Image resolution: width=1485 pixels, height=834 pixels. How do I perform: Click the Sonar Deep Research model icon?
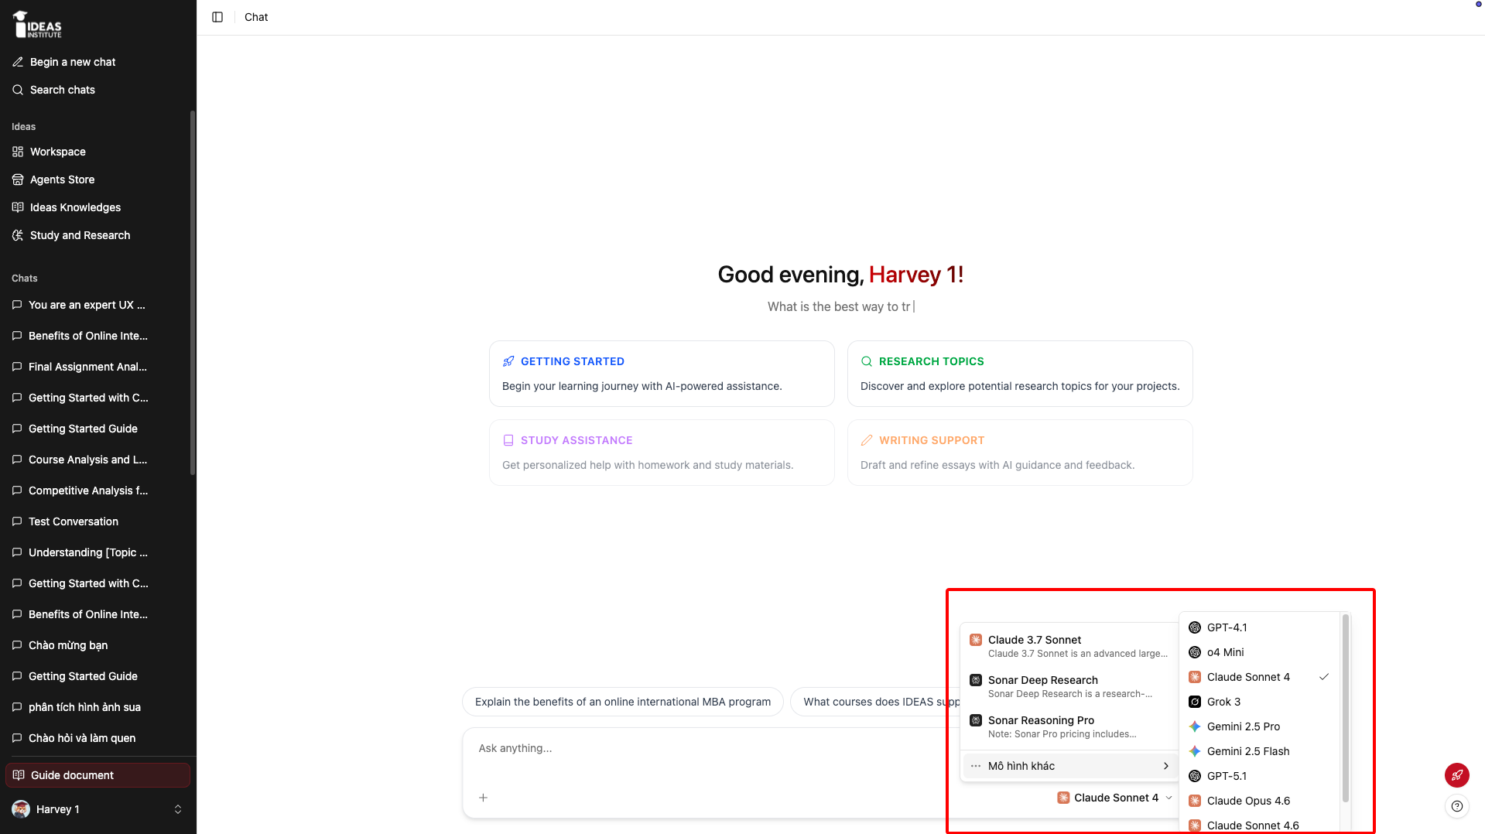(x=976, y=680)
